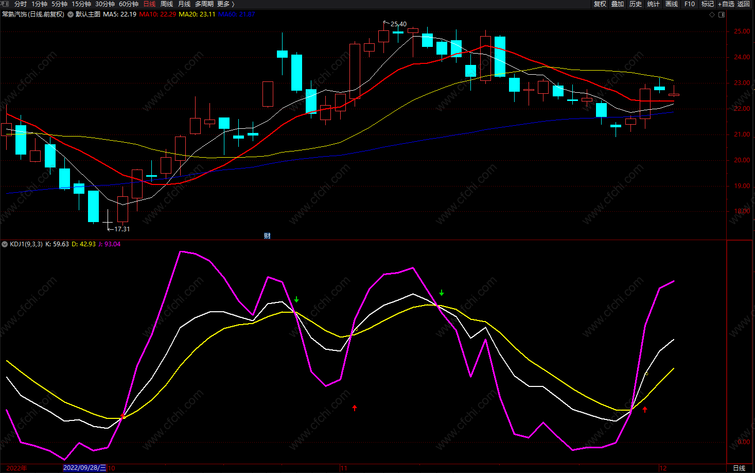Expand the 更多 periods menu

coord(225,4)
